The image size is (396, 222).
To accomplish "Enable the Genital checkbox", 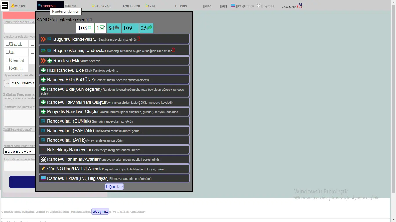I will [x=8, y=60].
